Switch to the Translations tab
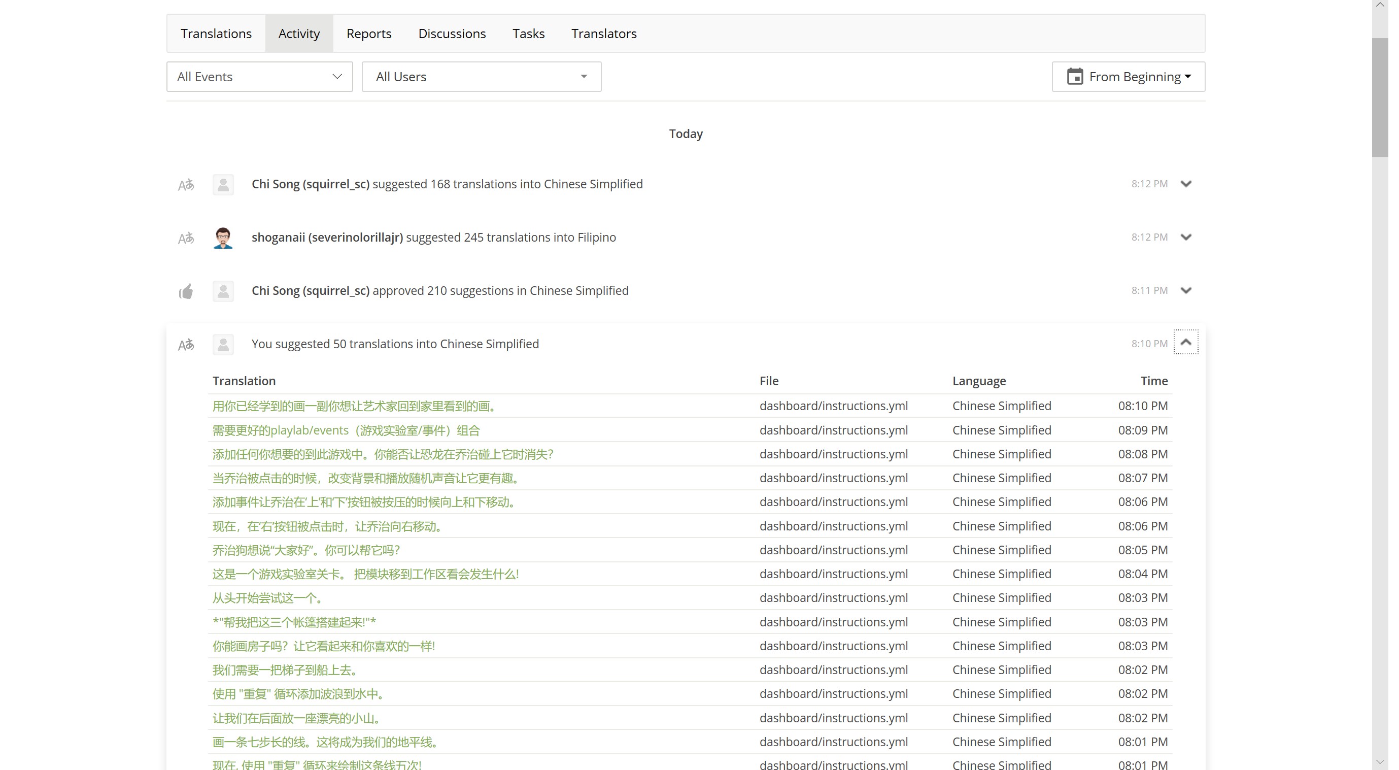This screenshot has height=770, width=1399. [x=216, y=34]
